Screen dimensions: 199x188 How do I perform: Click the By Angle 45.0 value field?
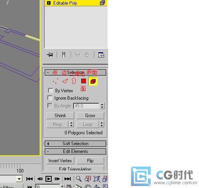click(86, 106)
